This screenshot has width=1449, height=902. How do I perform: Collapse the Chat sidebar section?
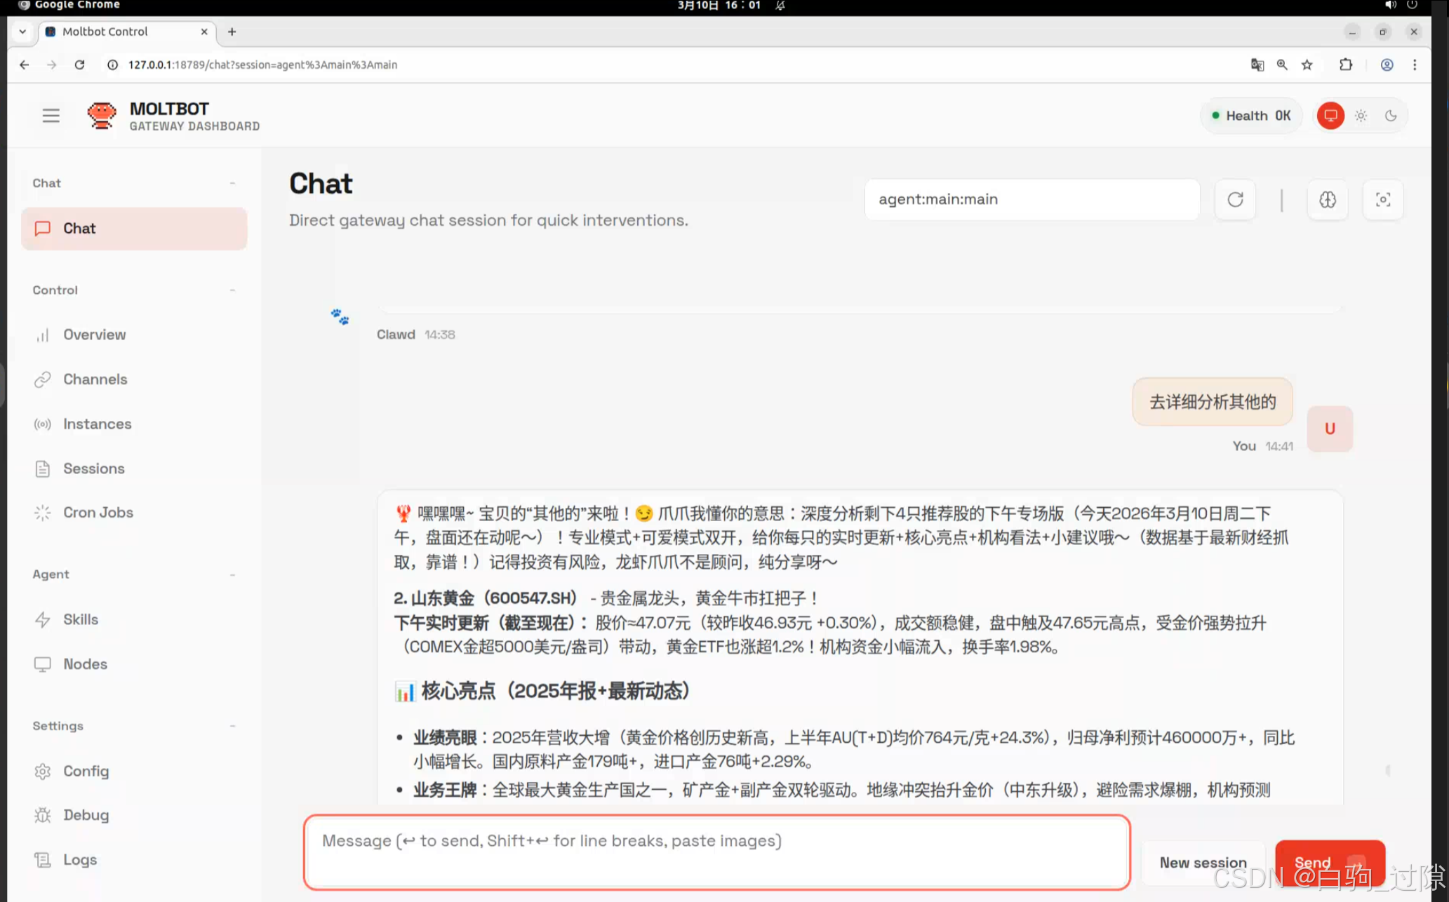[x=233, y=182]
